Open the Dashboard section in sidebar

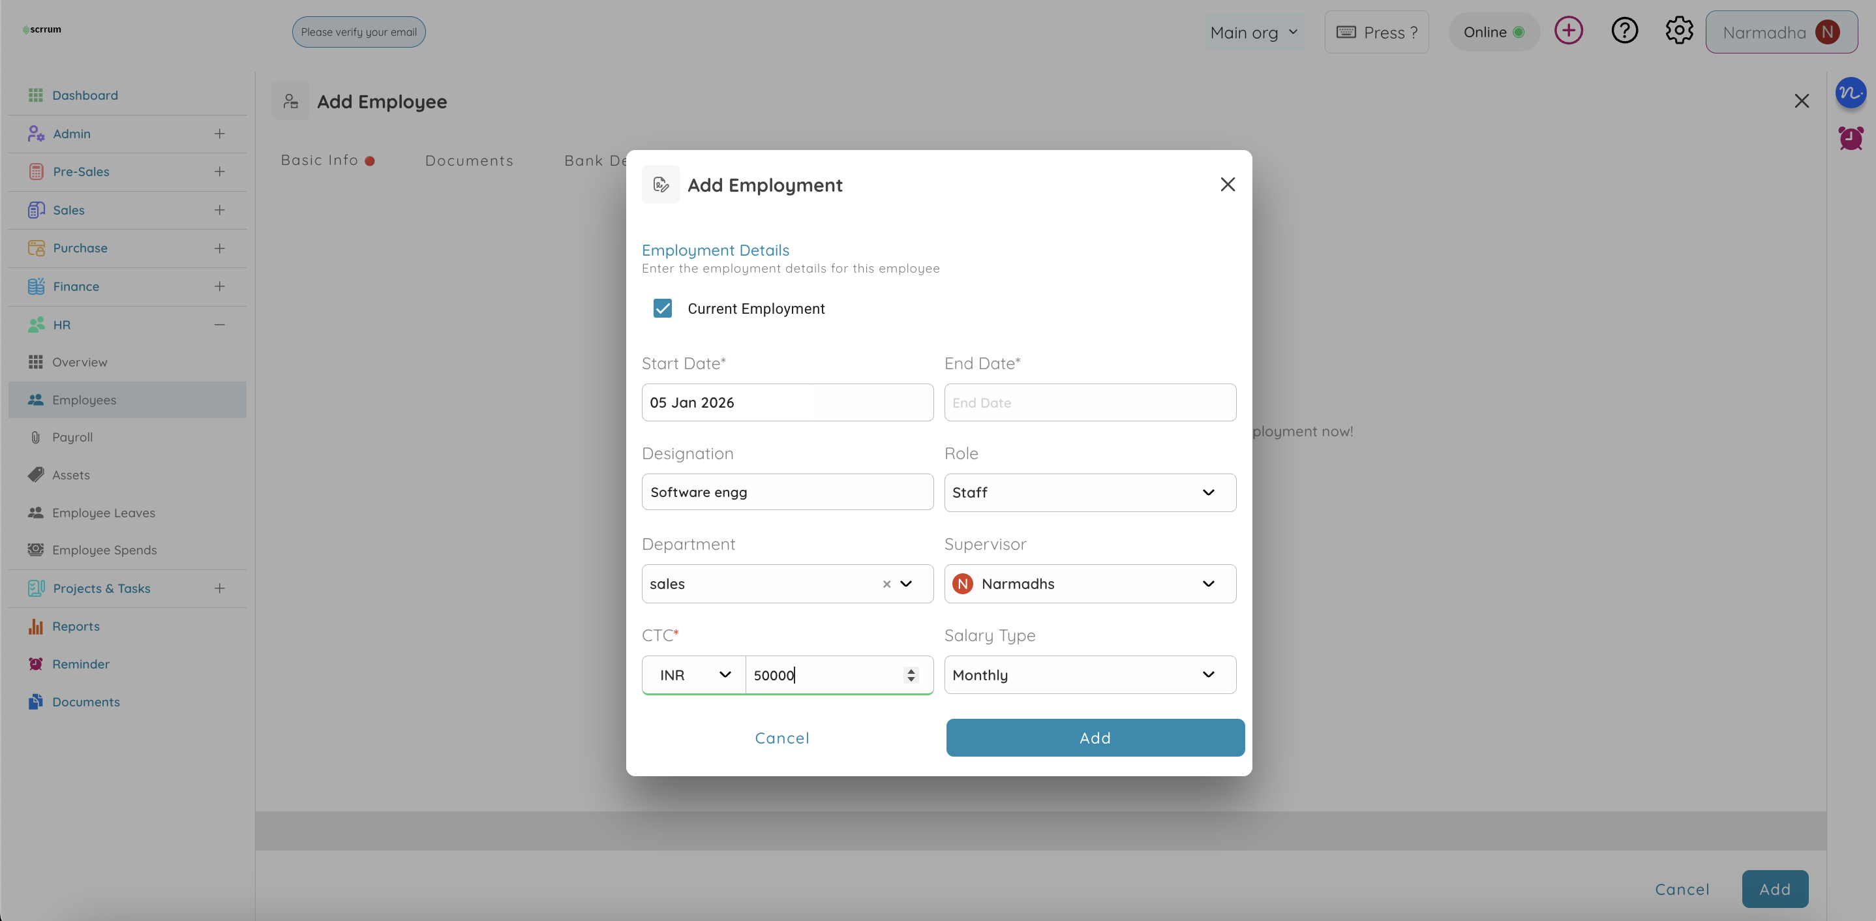(85, 95)
